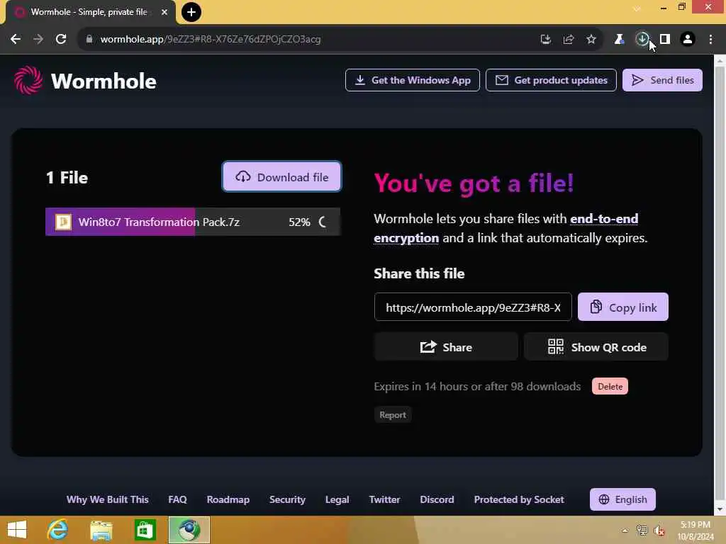Click the address bar lock icon
The image size is (726, 544).
pos(89,40)
